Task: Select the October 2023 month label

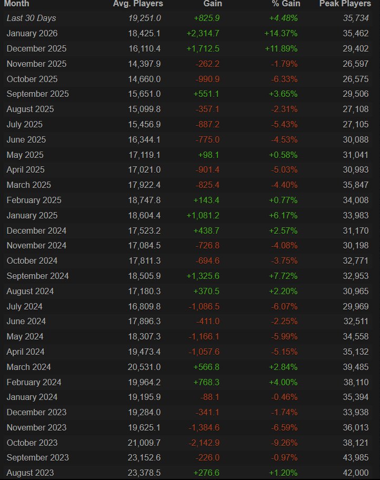Action: [x=32, y=443]
